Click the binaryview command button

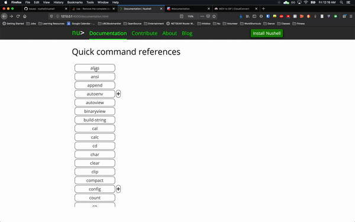pyautogui.click(x=95, y=111)
